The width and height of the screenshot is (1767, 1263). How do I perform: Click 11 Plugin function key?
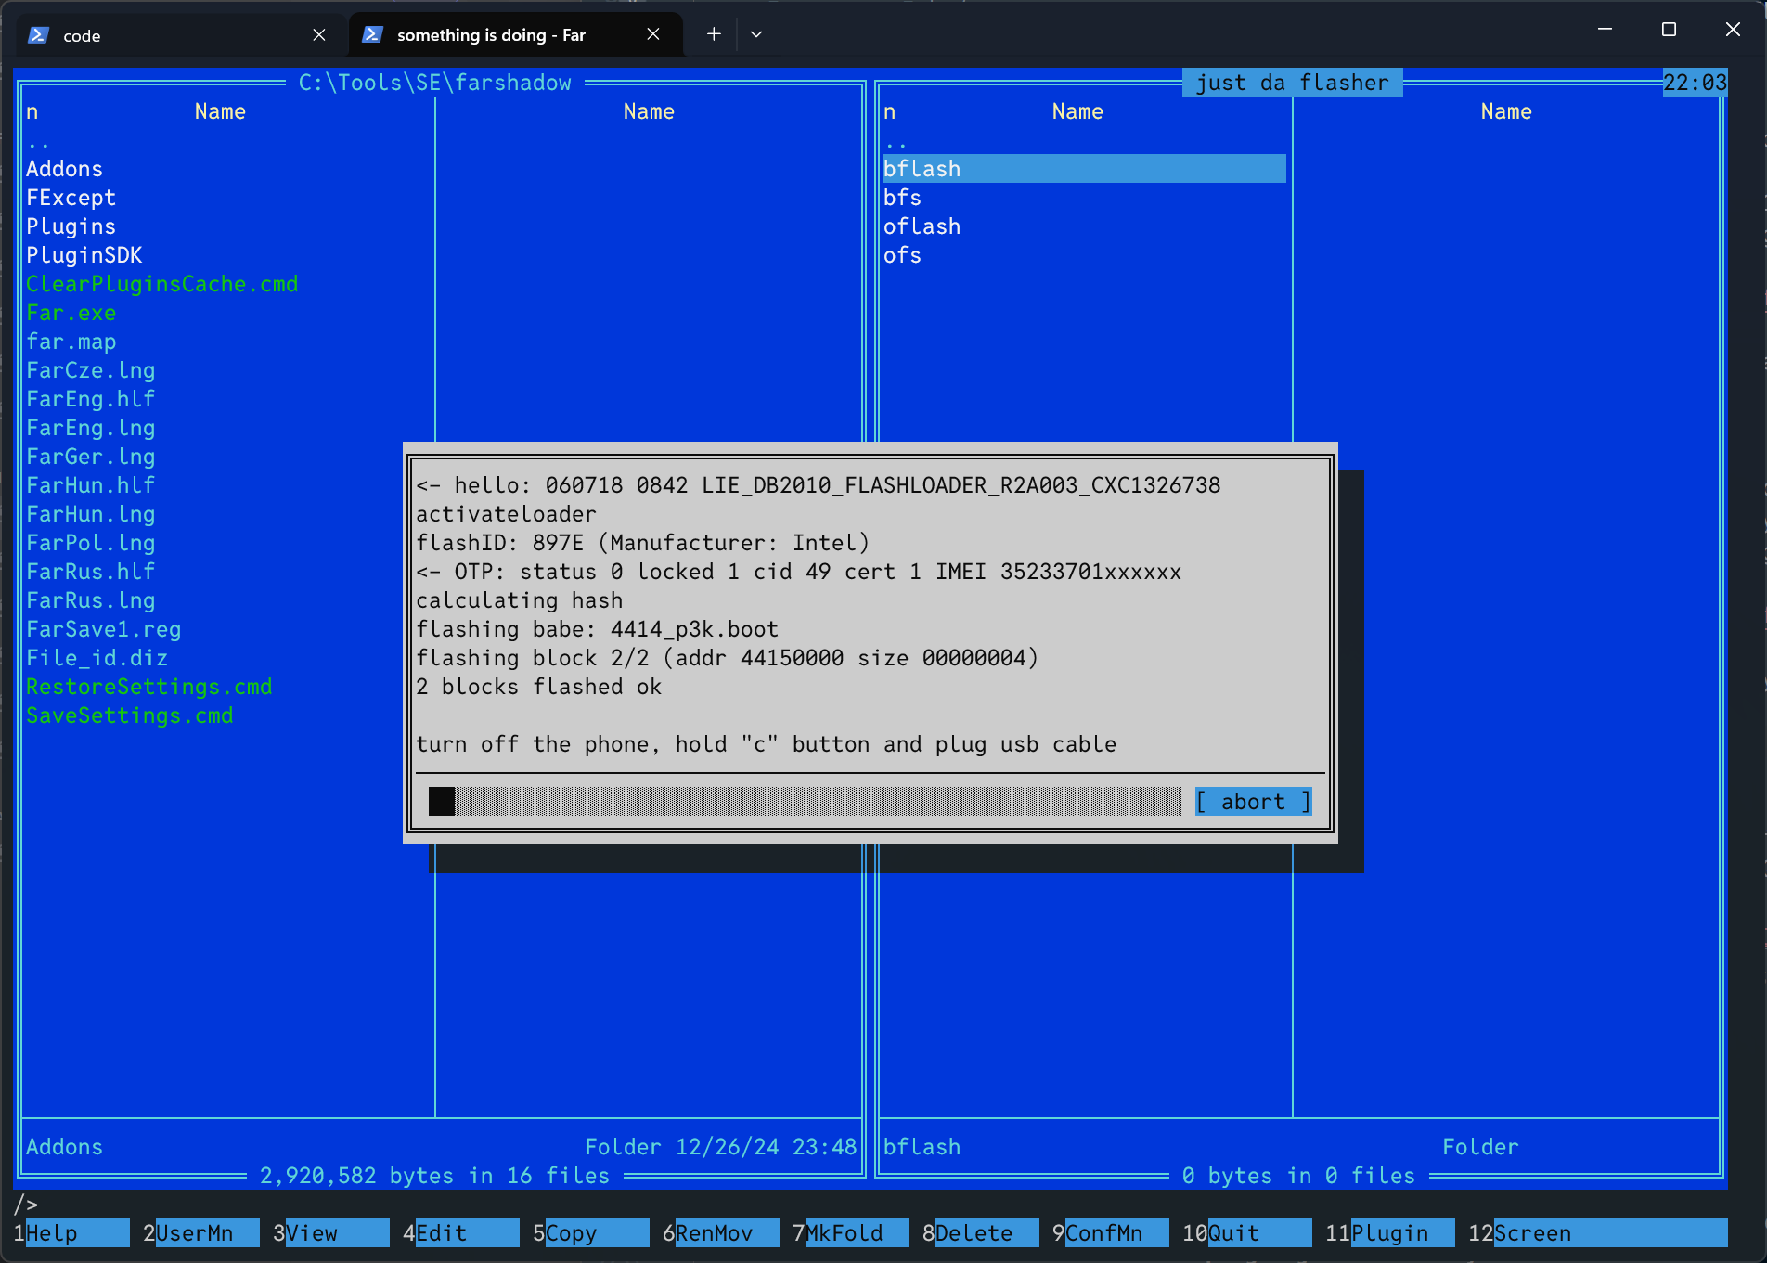click(1390, 1233)
